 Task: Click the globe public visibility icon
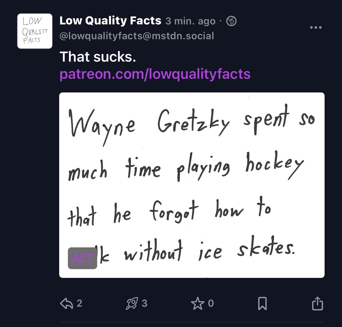coord(231,21)
